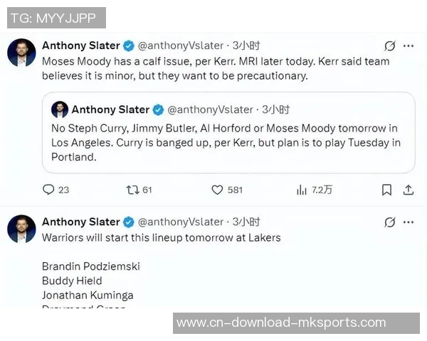Open the view count stats icon
This screenshot has width=427, height=341.
click(302, 190)
